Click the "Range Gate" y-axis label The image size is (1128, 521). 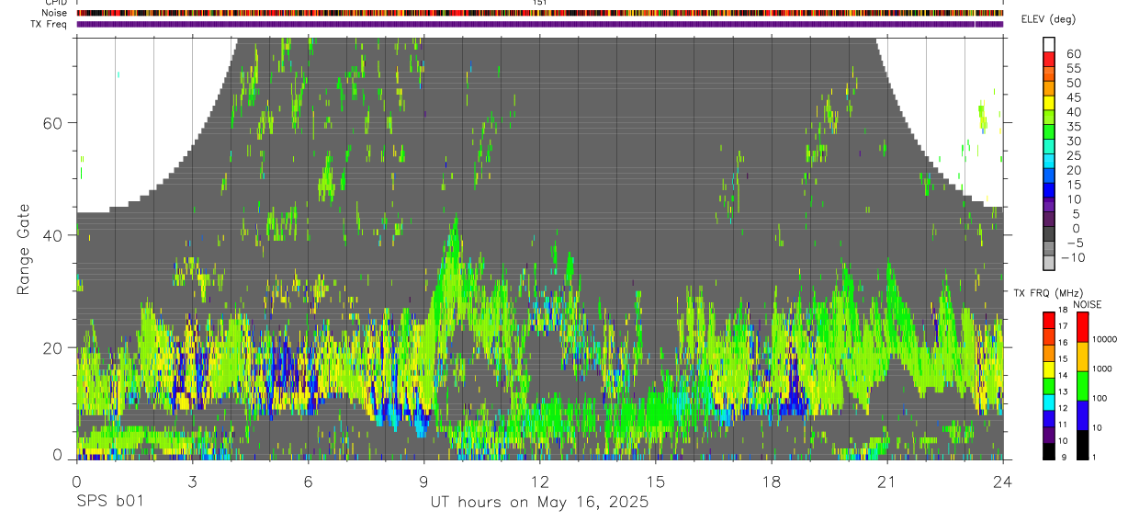24,250
